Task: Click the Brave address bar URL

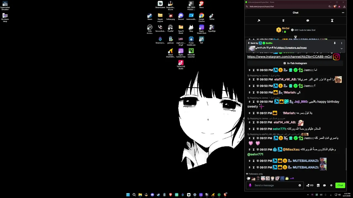Action: pos(262,7)
